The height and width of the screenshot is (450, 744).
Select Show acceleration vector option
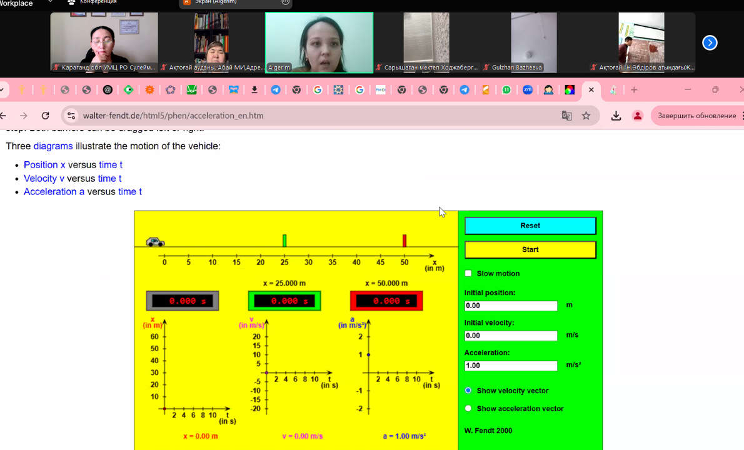point(468,409)
